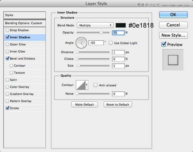Uncheck the Preview checkbox

point(164,44)
